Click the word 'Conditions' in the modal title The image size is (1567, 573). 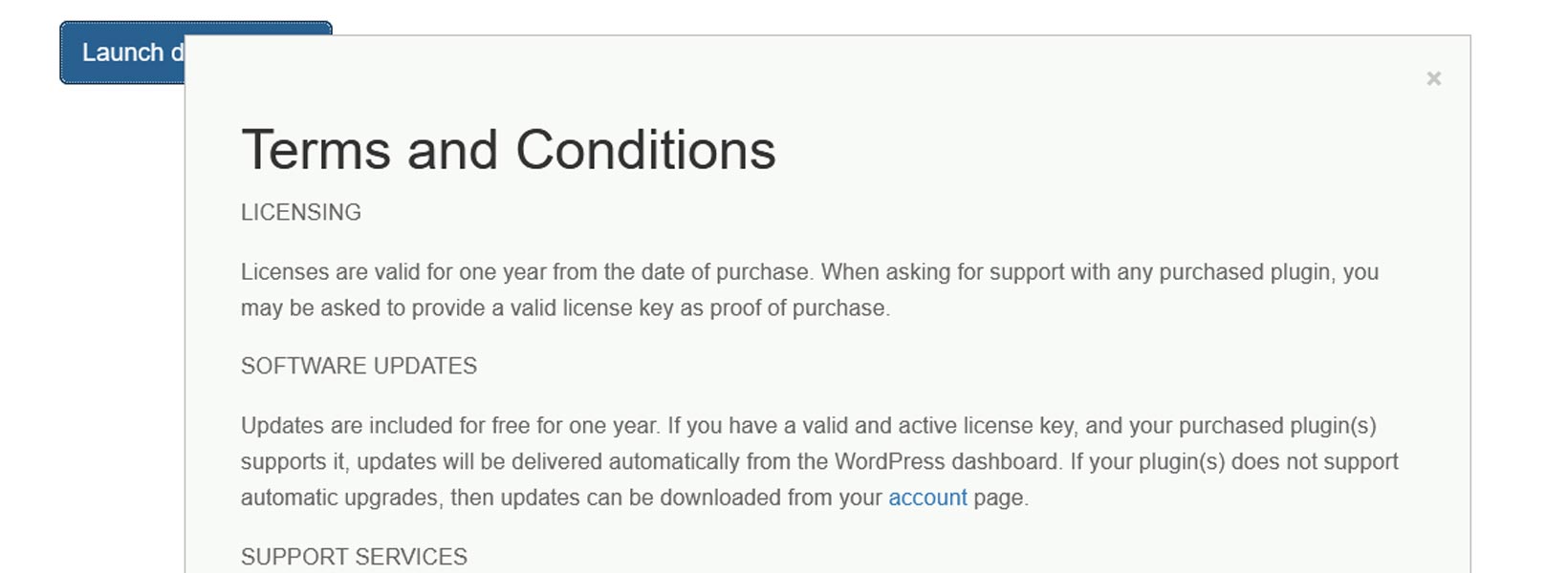(645, 150)
